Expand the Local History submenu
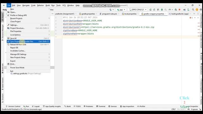 [x=28, y=35]
